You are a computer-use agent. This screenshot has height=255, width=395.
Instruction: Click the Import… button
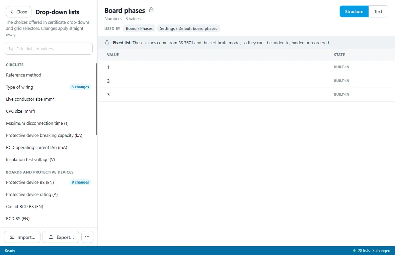(22, 237)
